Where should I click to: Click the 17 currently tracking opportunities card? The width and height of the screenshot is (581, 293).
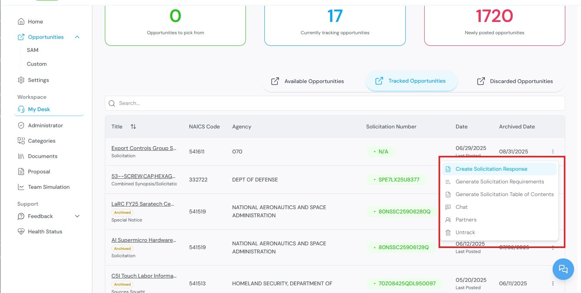point(335,23)
